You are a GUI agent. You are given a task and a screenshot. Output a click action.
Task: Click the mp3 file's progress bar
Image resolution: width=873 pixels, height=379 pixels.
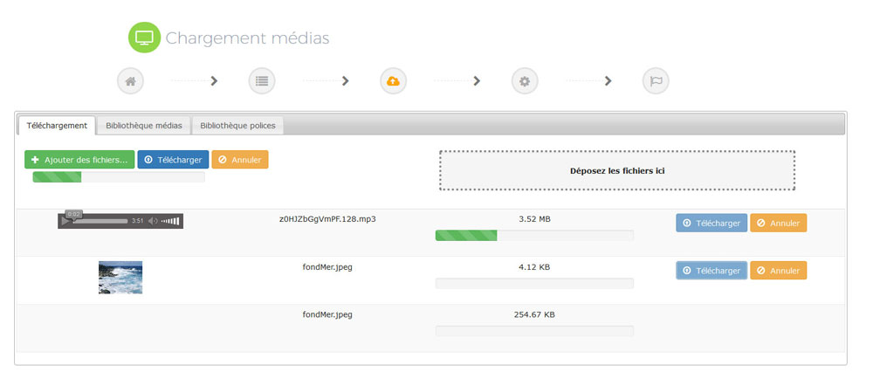pyautogui.click(x=534, y=236)
